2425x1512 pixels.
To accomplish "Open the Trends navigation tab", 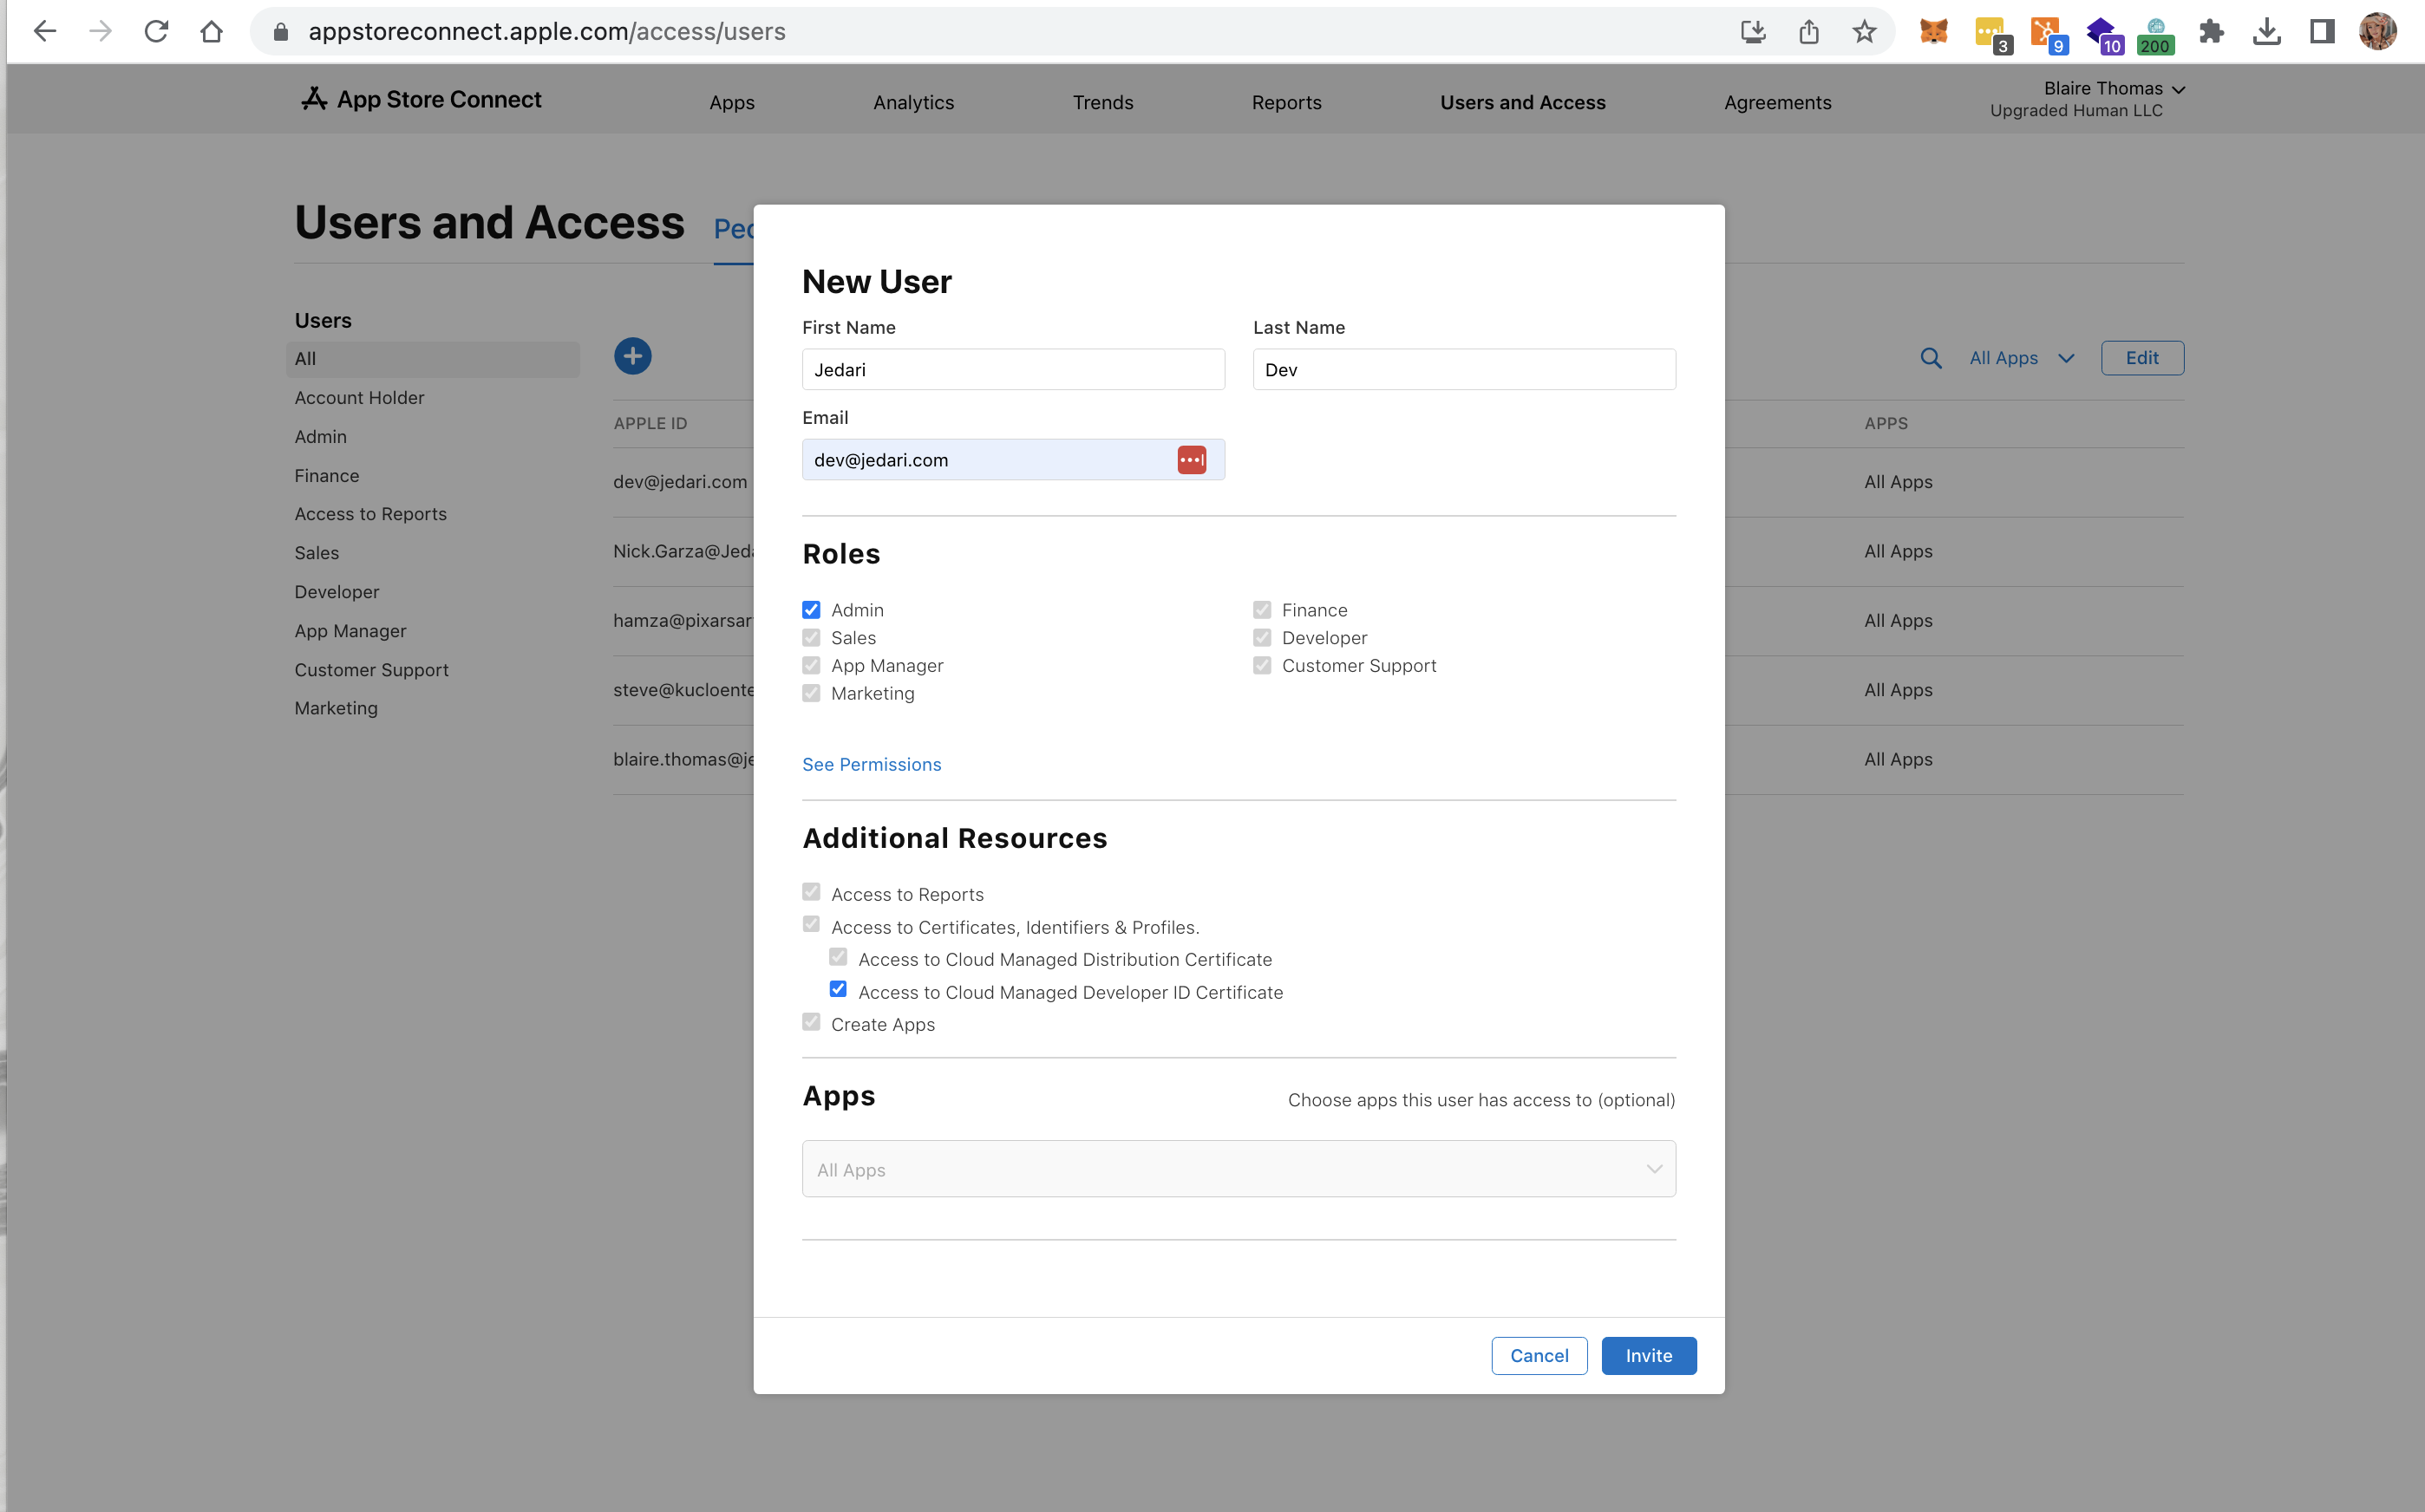I will pyautogui.click(x=1102, y=102).
